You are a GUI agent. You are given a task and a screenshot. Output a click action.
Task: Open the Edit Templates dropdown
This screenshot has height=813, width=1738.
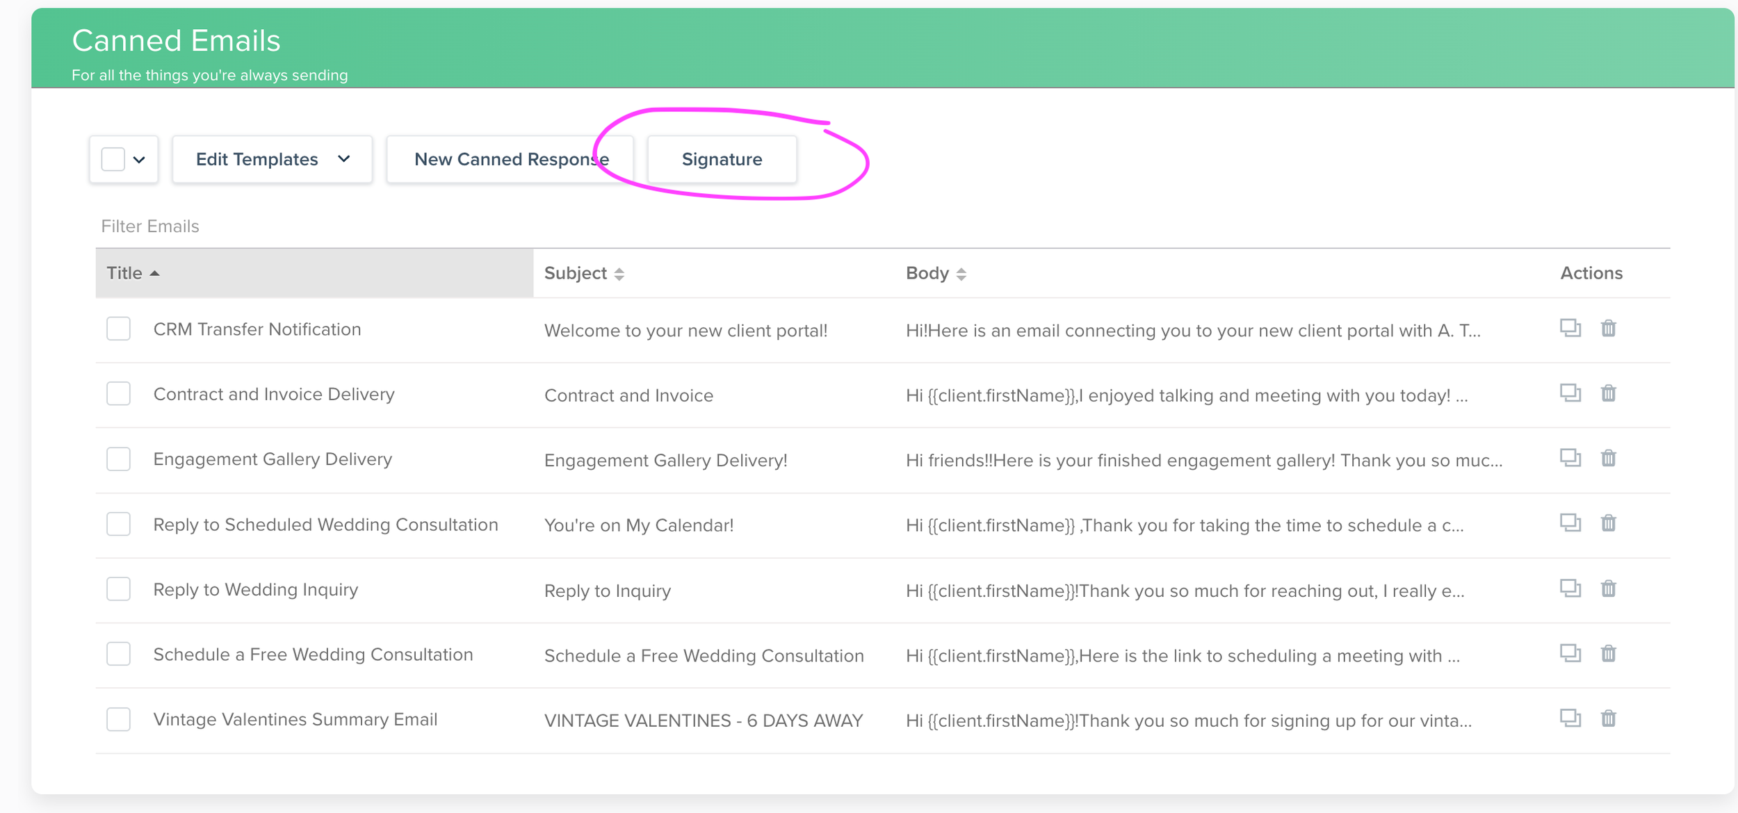(x=273, y=159)
